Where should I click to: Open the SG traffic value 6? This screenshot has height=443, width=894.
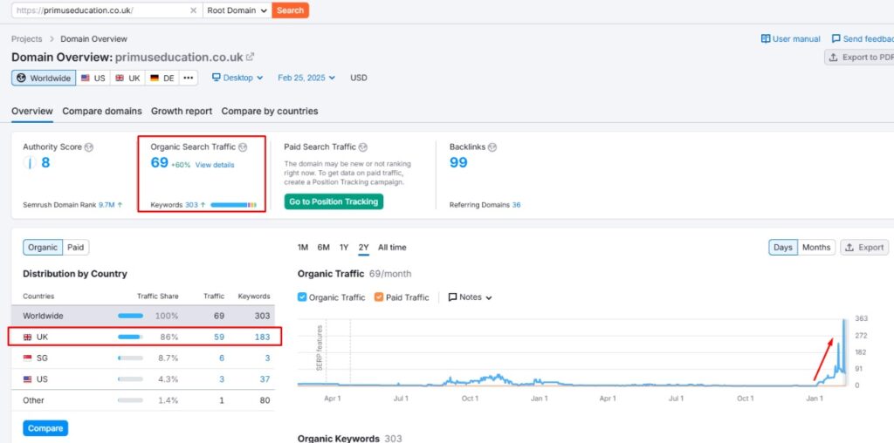[x=222, y=358]
